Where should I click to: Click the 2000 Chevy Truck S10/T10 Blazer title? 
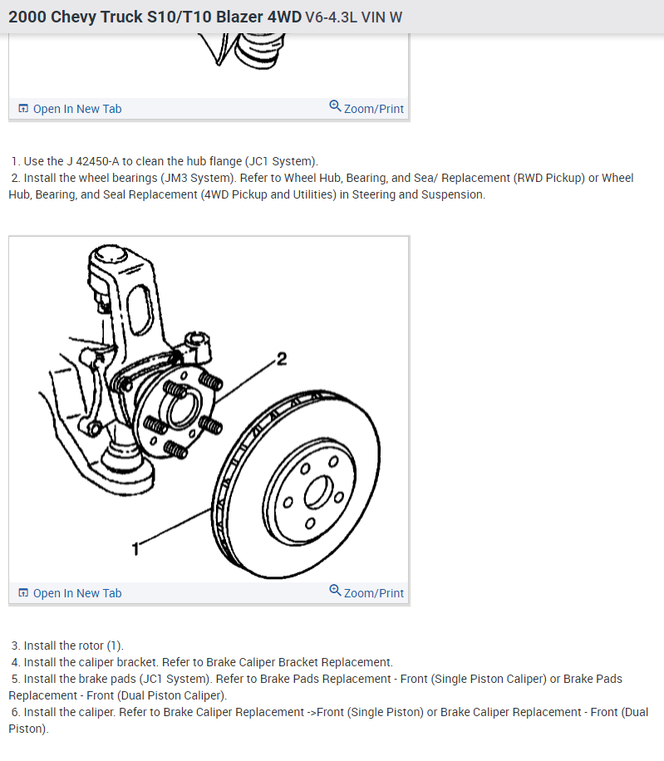click(x=155, y=17)
